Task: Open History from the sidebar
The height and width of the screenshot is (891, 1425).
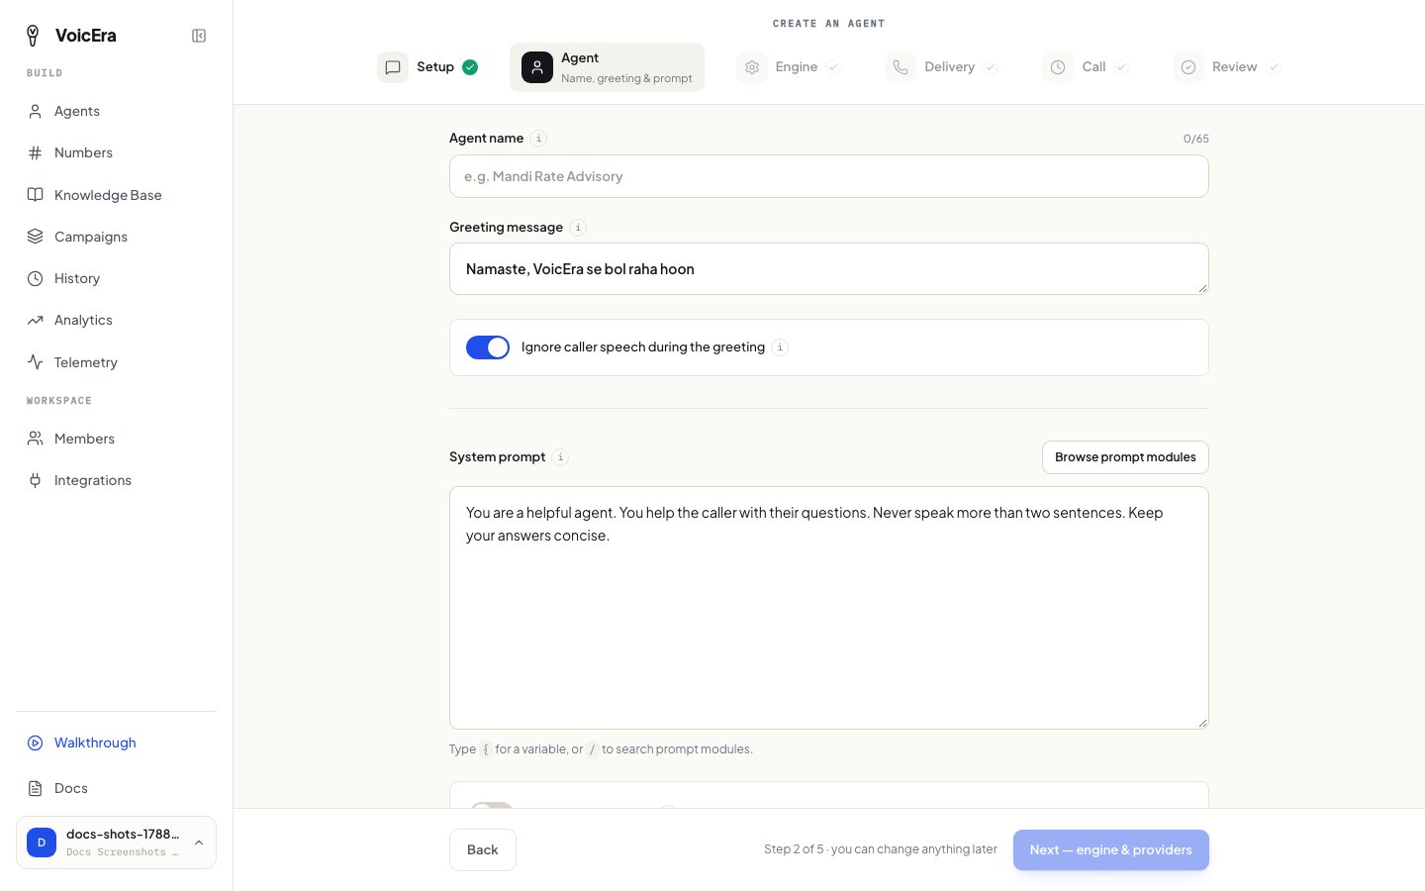Action: (116, 278)
